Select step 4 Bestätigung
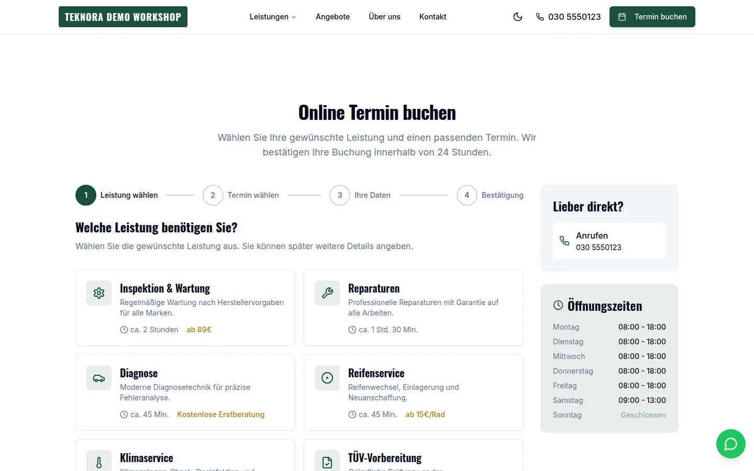The width and height of the screenshot is (754, 471). (490, 195)
